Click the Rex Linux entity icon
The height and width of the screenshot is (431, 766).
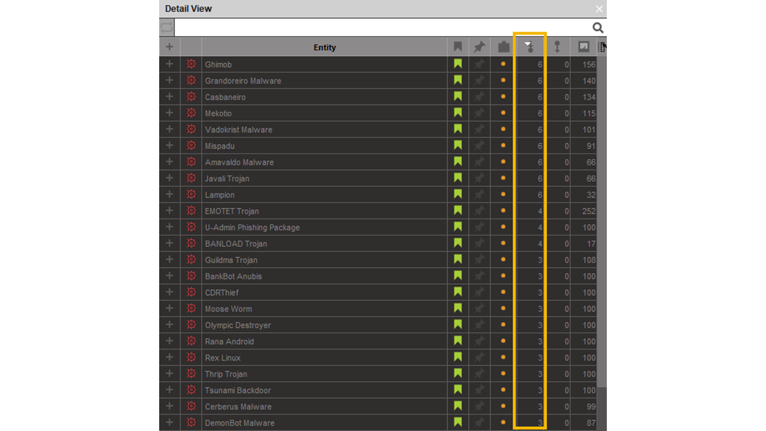(x=191, y=357)
